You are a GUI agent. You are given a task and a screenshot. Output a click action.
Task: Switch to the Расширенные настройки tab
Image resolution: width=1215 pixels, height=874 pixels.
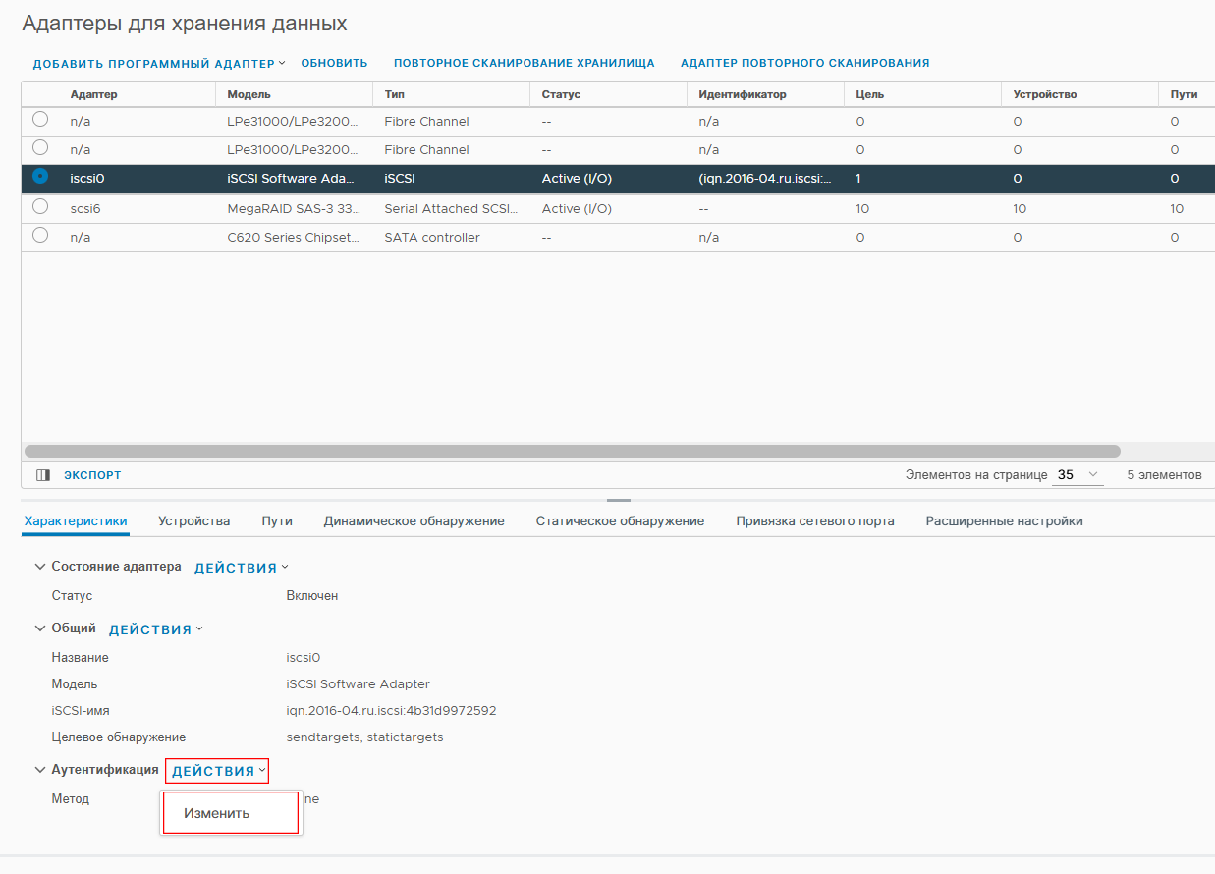(1005, 521)
